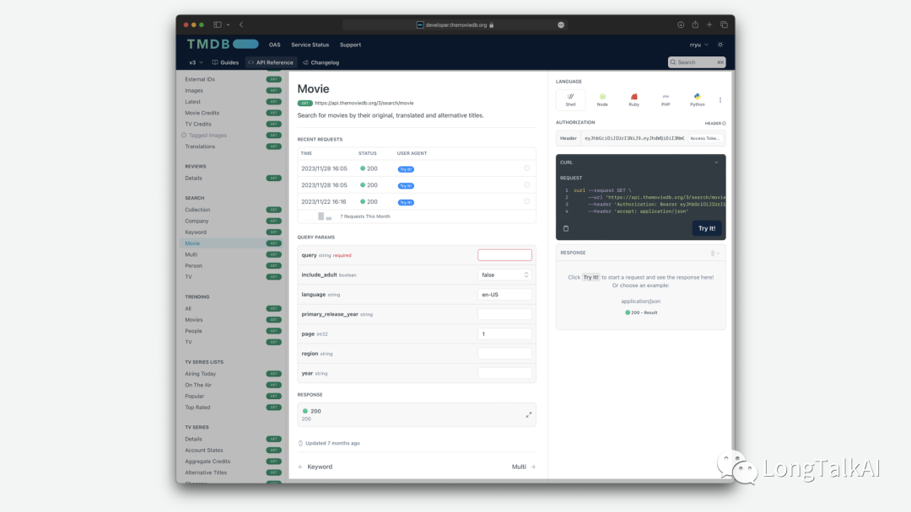Click the primary_release_year input field
Screen dimensions: 911x512
(504, 314)
